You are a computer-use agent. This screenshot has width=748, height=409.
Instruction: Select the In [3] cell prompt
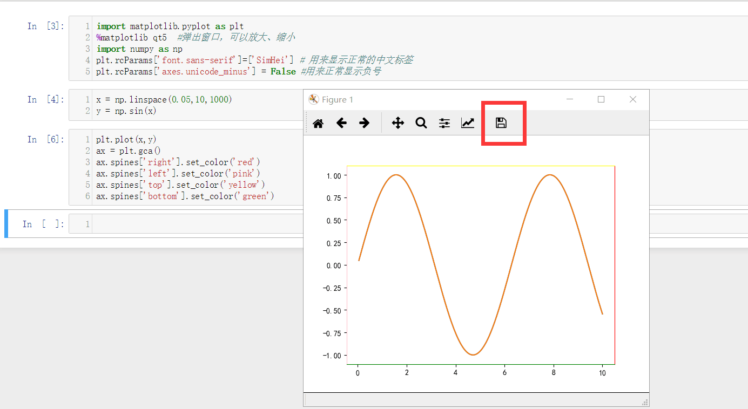click(46, 26)
